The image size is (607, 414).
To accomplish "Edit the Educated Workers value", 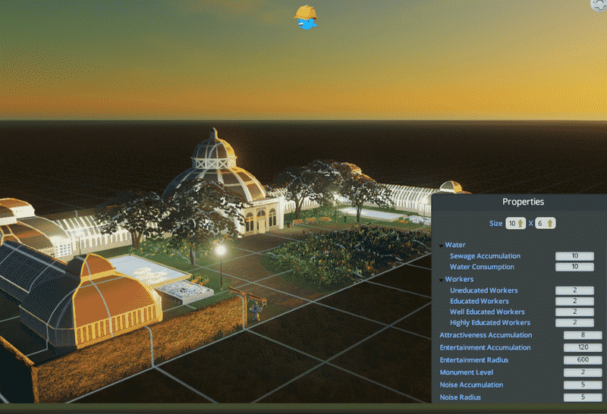I will (574, 301).
